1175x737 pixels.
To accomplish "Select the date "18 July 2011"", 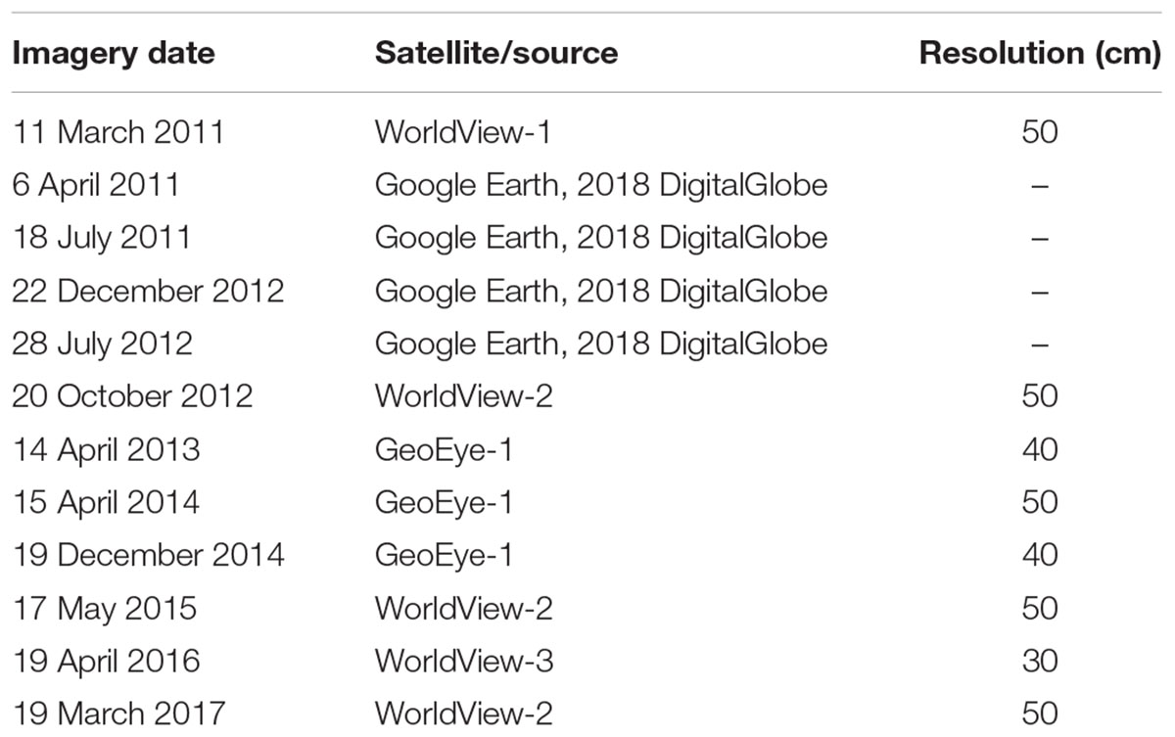I will tap(101, 238).
